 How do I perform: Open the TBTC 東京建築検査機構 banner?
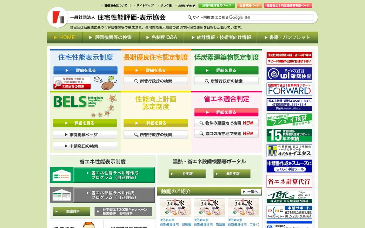pos(289,197)
